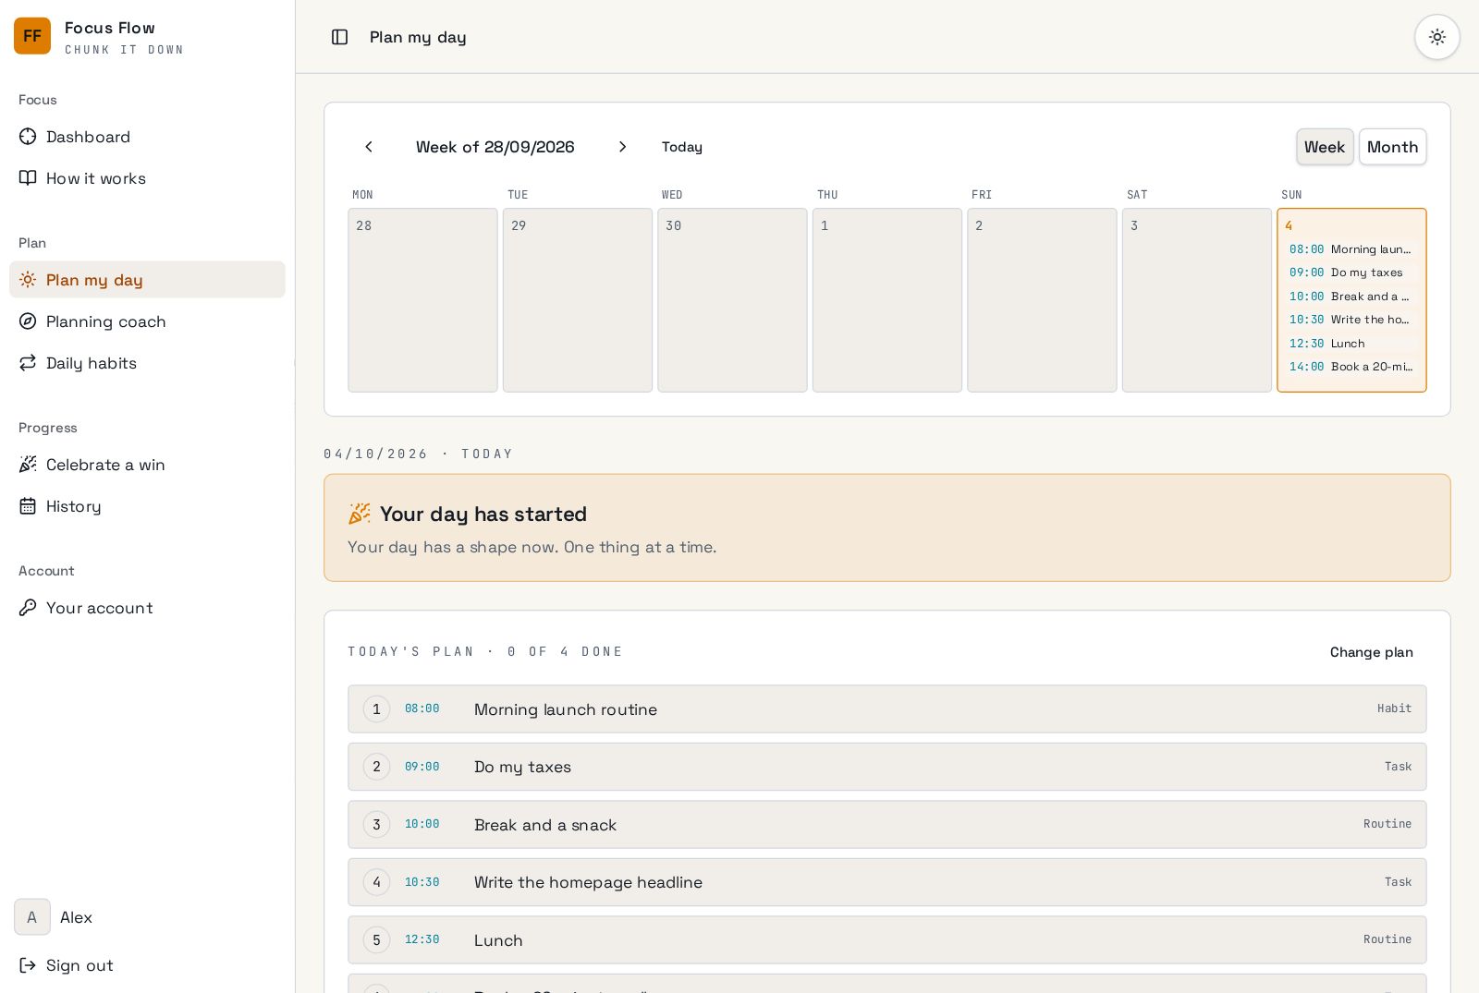1479x993 pixels.
Task: Go to the next week
Action: pos(622,147)
